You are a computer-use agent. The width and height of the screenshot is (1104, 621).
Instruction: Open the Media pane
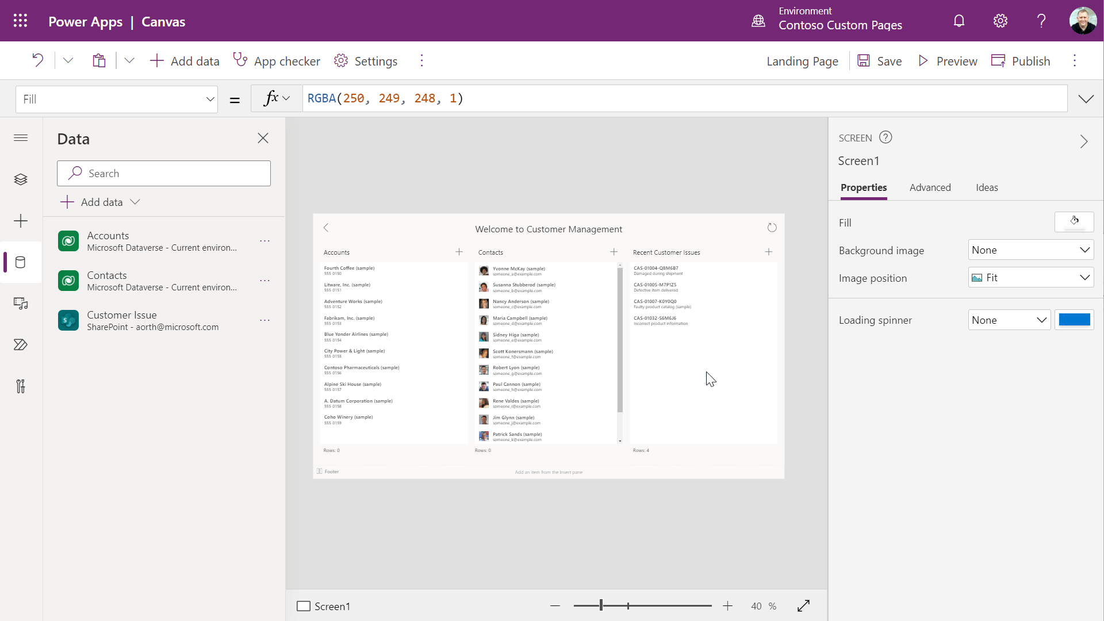[x=21, y=304]
